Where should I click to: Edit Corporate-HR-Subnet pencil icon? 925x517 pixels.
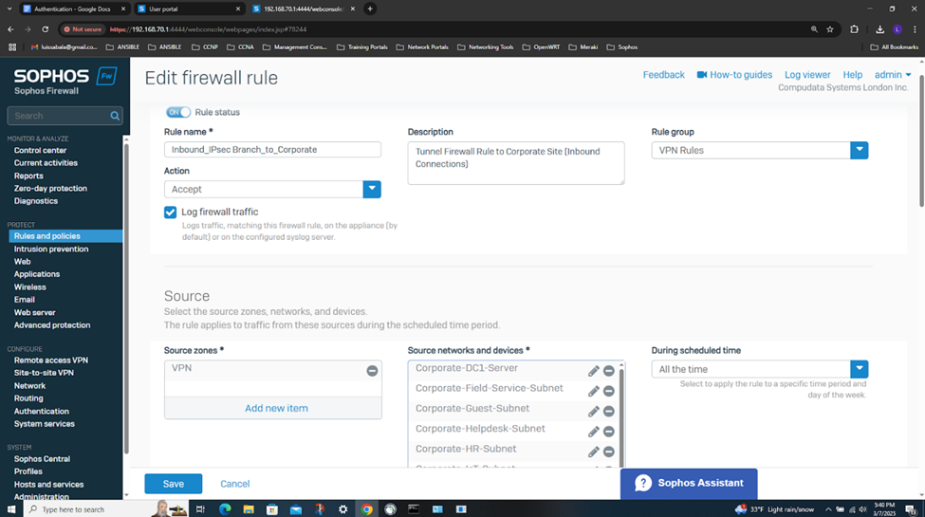pos(594,452)
